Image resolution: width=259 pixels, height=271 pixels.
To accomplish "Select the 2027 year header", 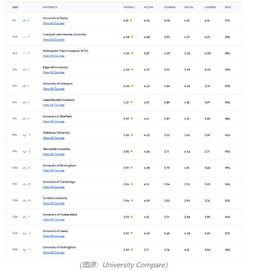I will 16,7.
